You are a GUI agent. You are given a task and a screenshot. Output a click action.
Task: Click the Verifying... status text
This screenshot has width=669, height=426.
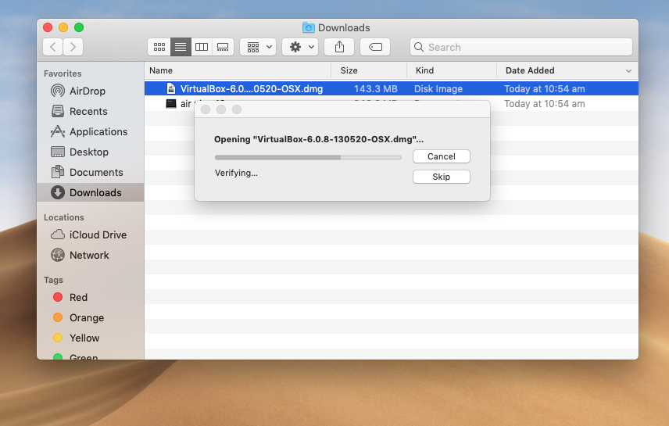[236, 173]
